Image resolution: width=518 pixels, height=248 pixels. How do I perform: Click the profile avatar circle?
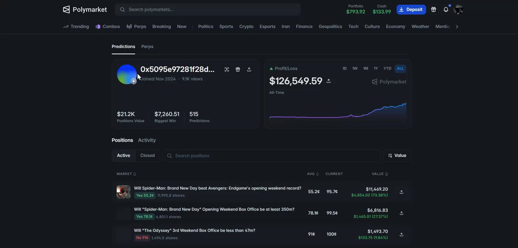(x=127, y=74)
